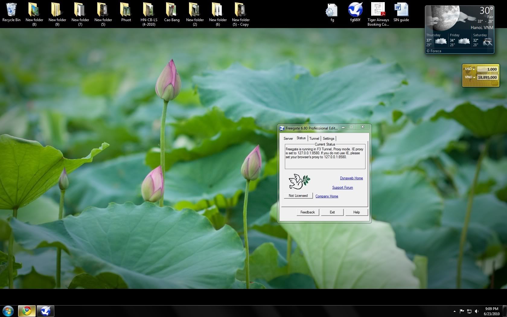The image size is (507, 317).
Task: Click the Feedback button
Action: point(308,212)
